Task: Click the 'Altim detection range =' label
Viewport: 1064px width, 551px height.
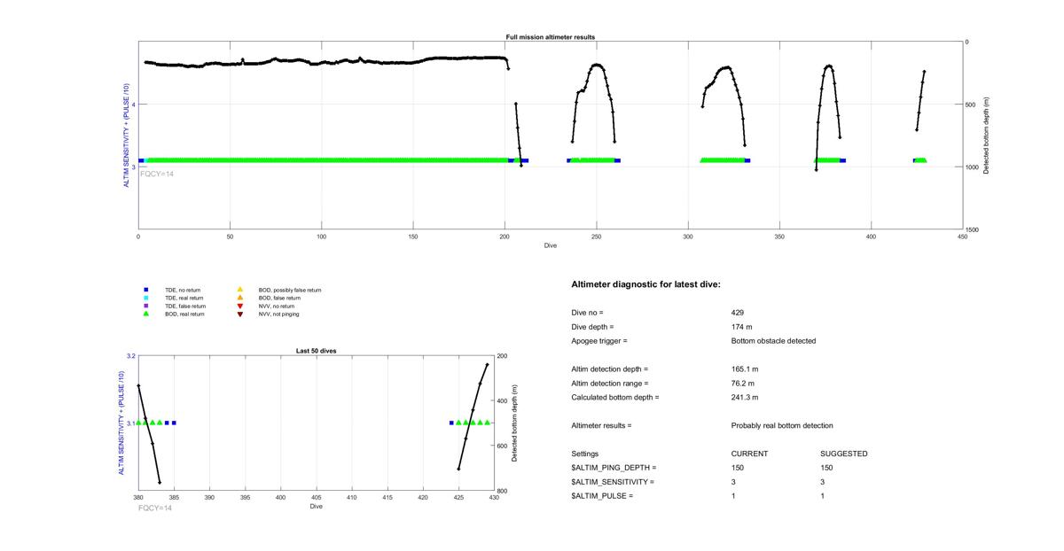Action: click(x=609, y=384)
